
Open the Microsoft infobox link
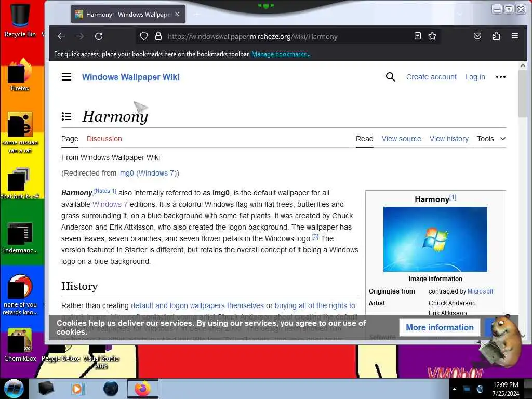click(480, 291)
